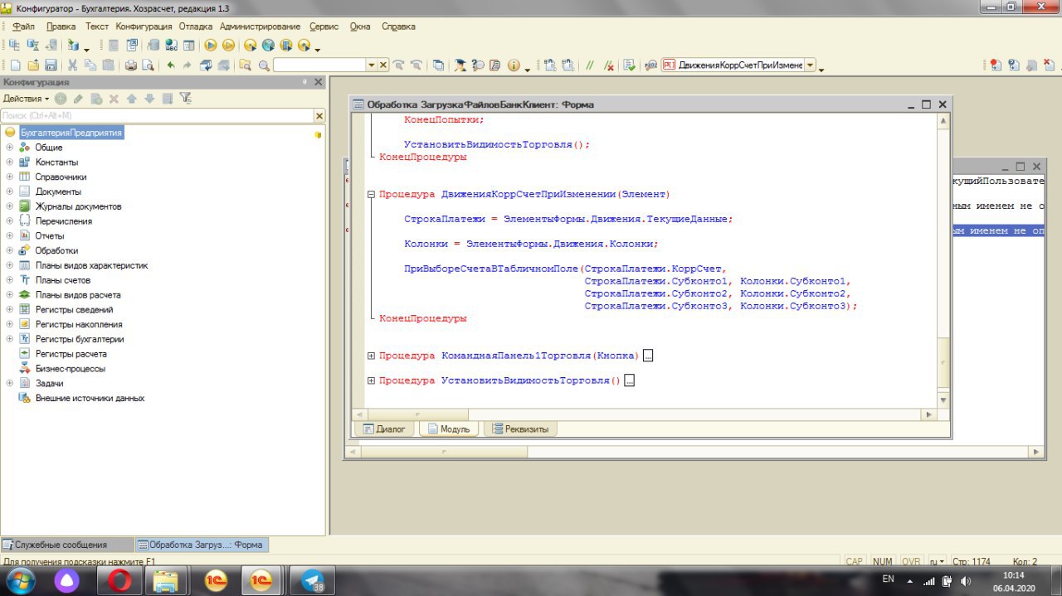This screenshot has width=1062, height=596.
Task: Click Обработка Загруз...: Форма window tab
Action: point(201,545)
